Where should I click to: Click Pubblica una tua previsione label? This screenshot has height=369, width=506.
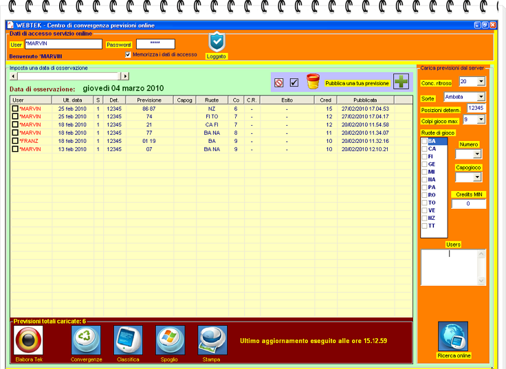[x=357, y=83]
